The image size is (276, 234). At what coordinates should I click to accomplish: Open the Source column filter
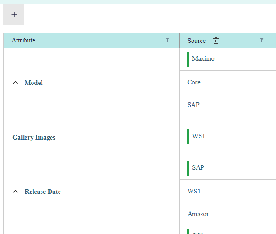[x=262, y=40]
